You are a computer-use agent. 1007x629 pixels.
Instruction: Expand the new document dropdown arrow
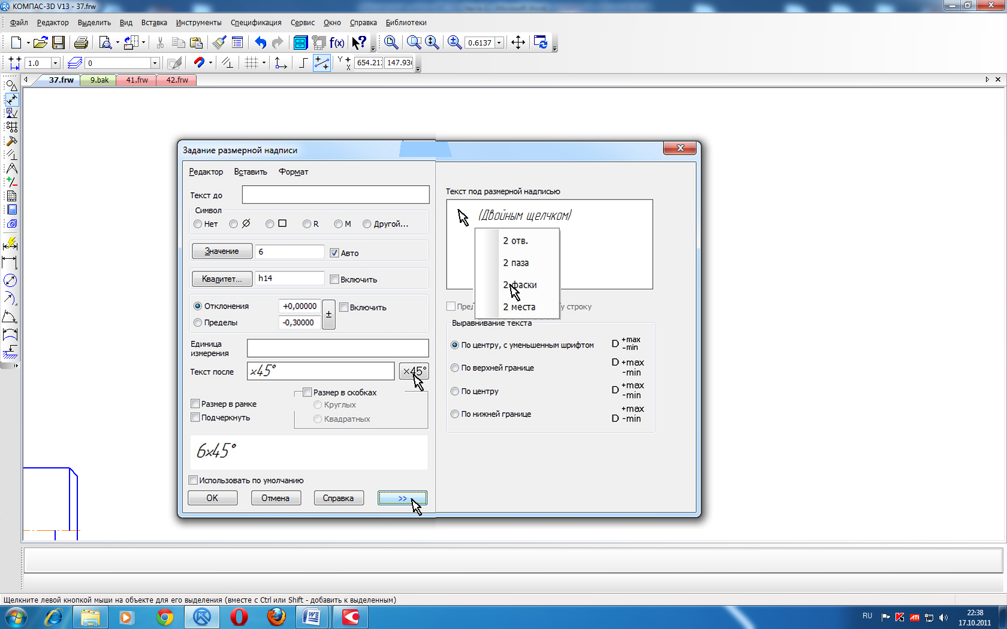(28, 43)
